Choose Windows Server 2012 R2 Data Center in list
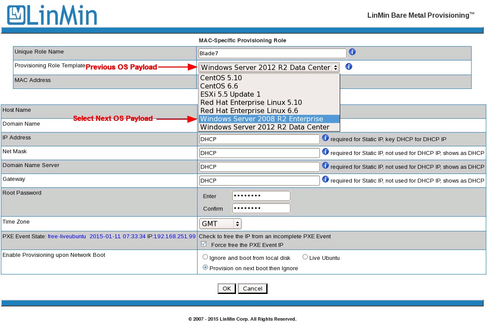The image size is (488, 325). pos(269,127)
